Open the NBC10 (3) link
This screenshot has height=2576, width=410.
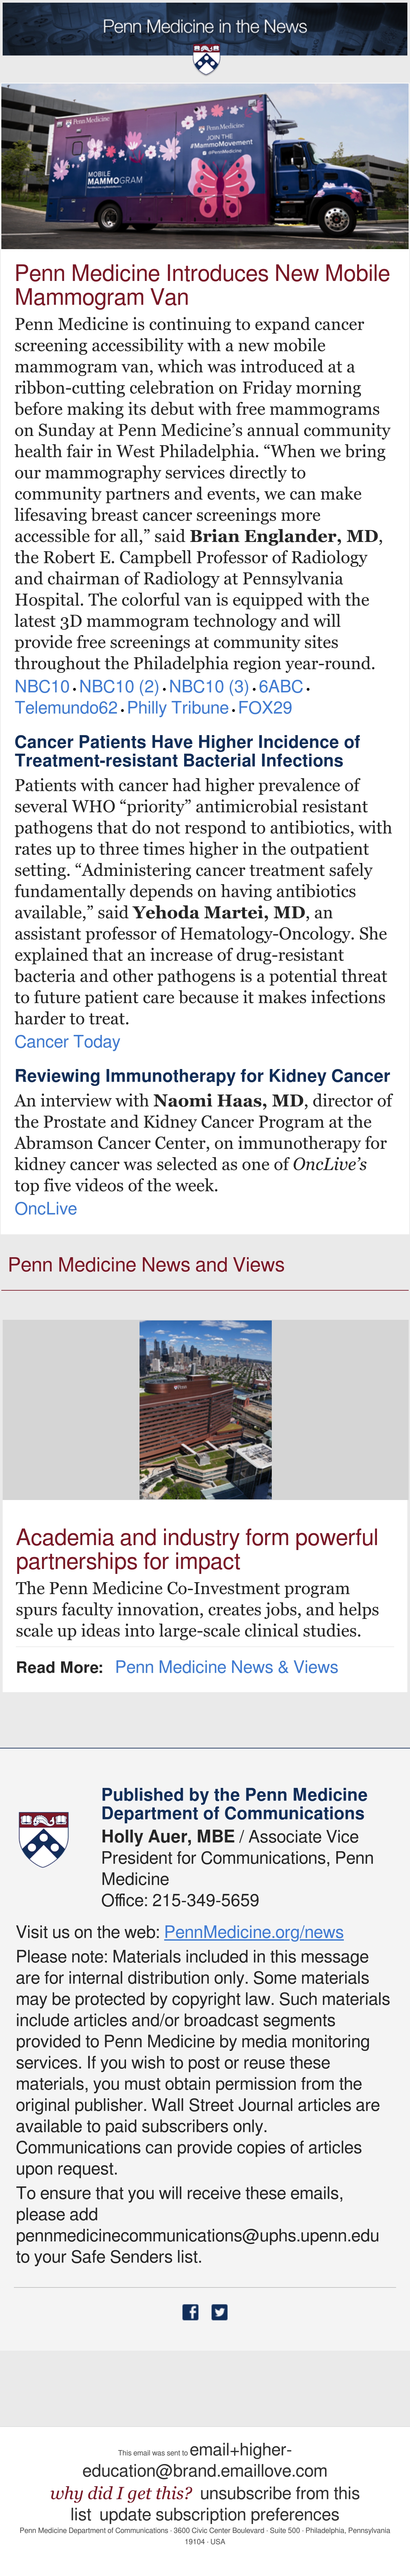tap(210, 686)
